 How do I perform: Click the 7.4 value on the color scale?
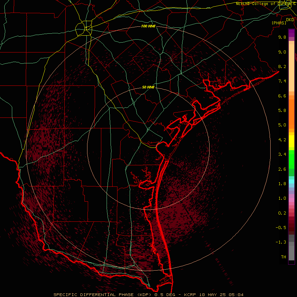(x=282, y=81)
